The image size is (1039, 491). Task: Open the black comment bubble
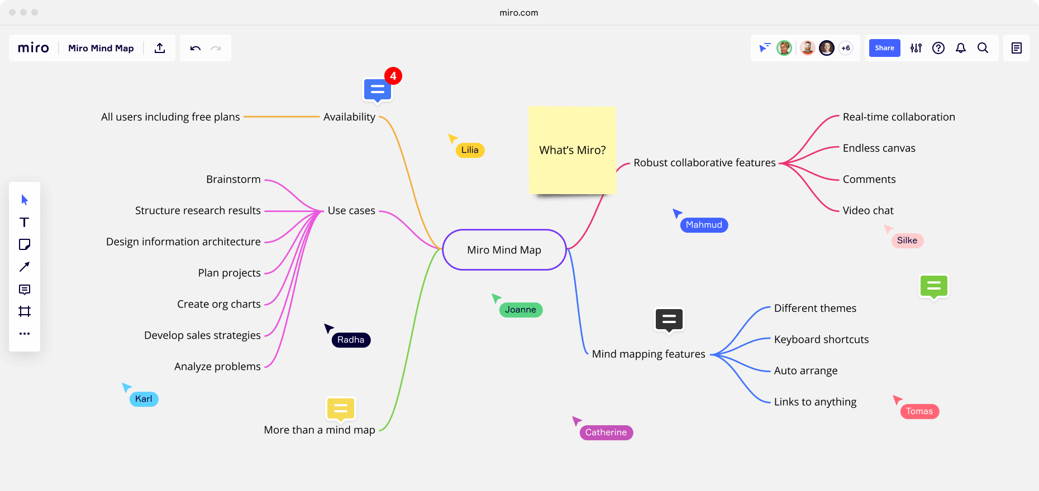coord(669,320)
